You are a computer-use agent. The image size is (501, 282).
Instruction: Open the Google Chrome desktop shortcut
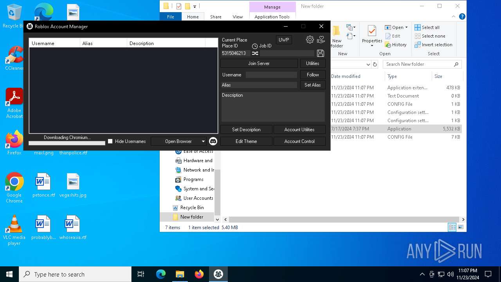click(x=14, y=188)
